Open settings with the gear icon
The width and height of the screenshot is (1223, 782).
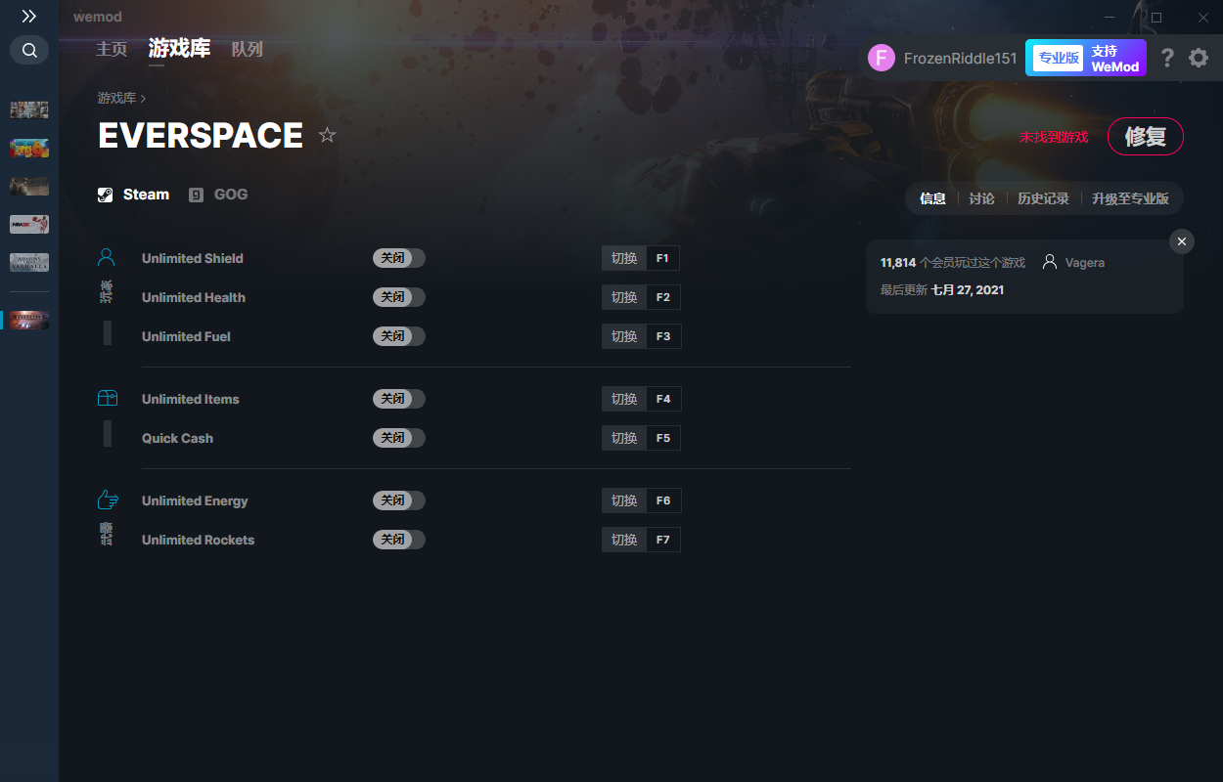point(1199,58)
